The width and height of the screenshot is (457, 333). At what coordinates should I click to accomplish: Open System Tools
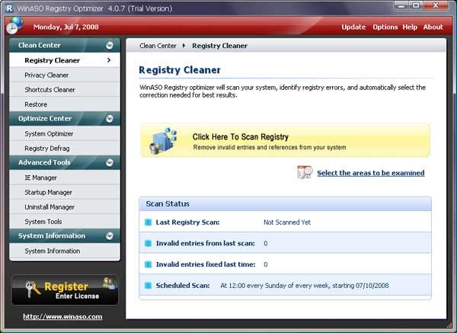click(x=65, y=222)
